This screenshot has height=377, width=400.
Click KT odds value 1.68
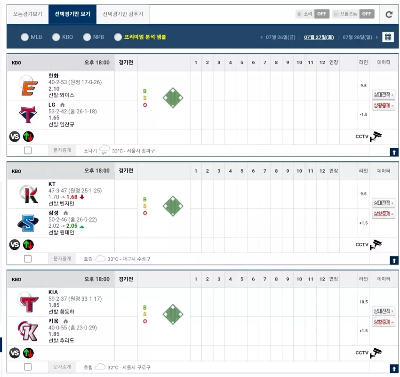point(72,197)
